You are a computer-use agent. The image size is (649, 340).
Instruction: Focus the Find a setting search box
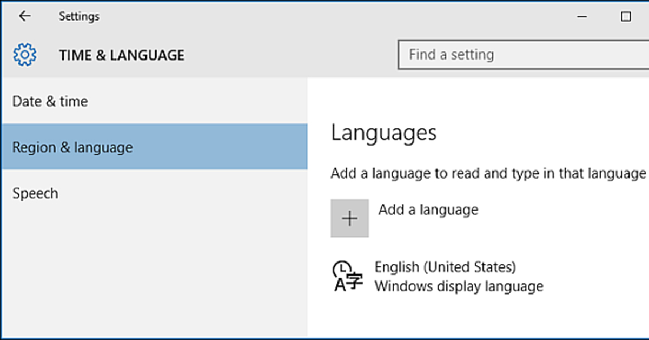click(519, 55)
